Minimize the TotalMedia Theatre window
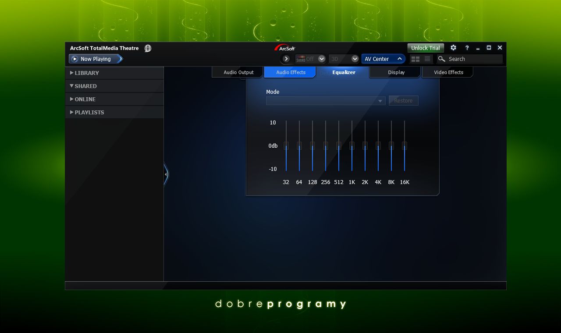This screenshot has height=333, width=561. [x=478, y=48]
